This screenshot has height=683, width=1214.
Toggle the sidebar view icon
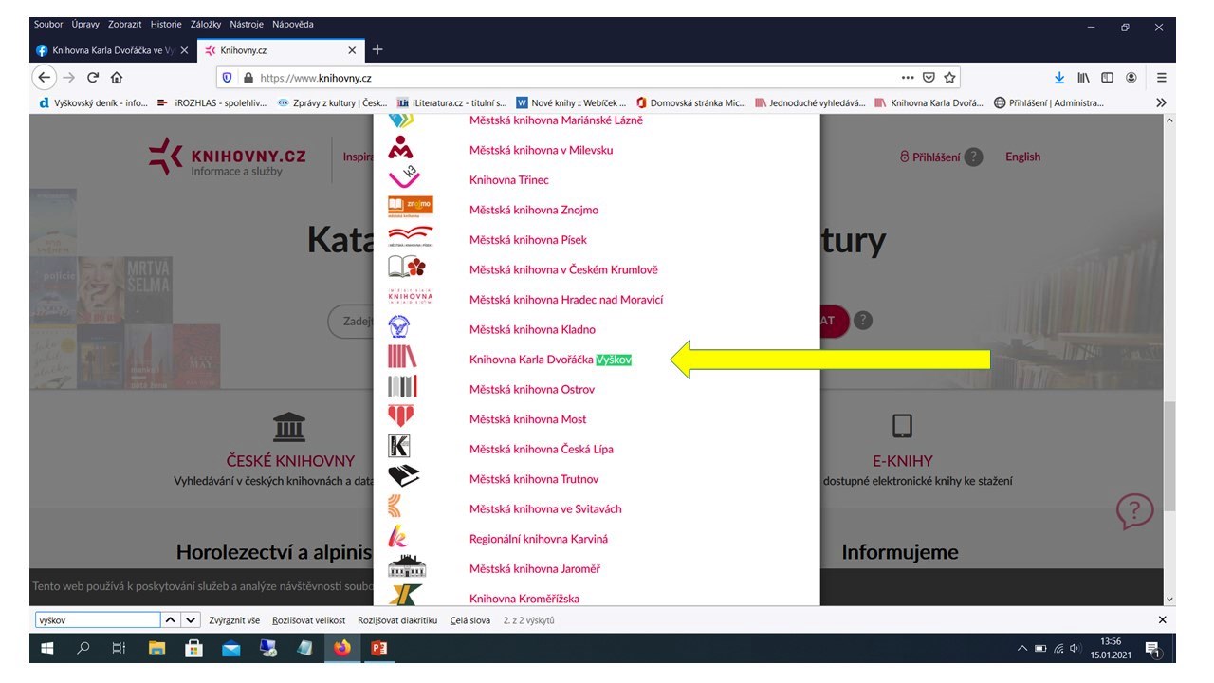point(1107,78)
